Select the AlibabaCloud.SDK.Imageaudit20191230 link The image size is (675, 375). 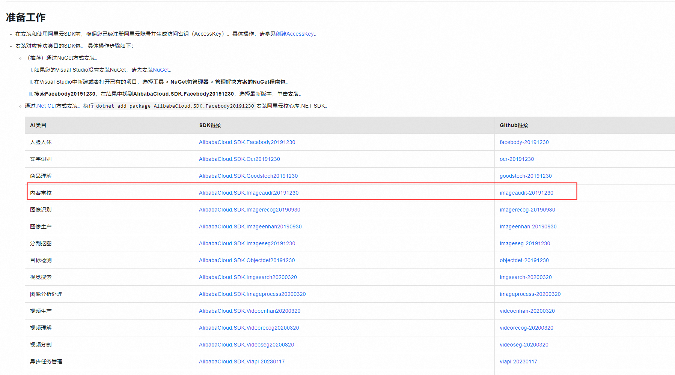[x=249, y=193]
